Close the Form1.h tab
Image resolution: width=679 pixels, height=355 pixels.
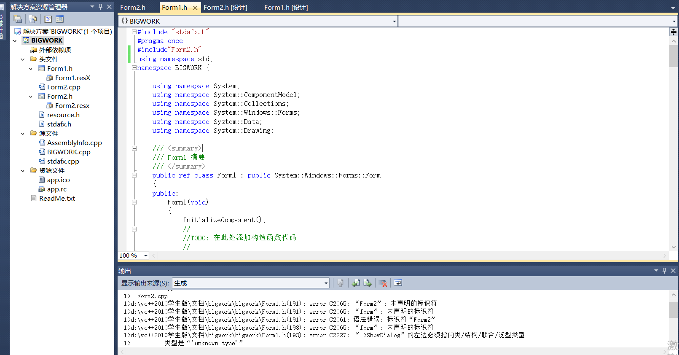pyautogui.click(x=195, y=8)
